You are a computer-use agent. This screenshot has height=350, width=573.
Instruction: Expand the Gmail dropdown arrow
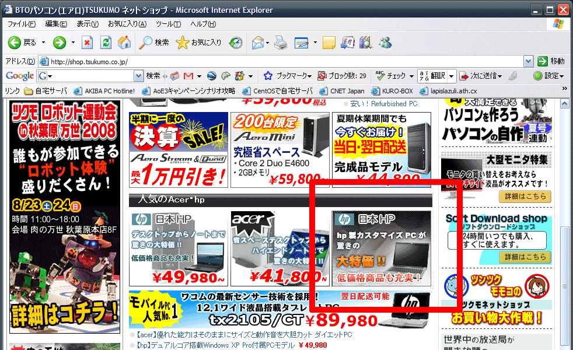tap(199, 76)
